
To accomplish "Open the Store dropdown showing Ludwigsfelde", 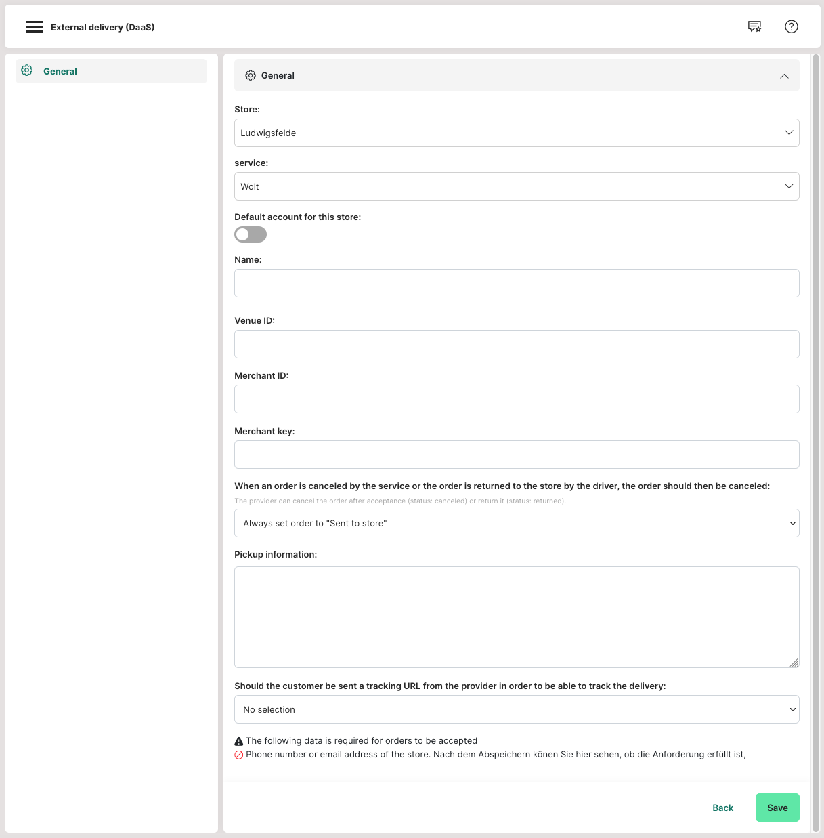I will (x=516, y=133).
